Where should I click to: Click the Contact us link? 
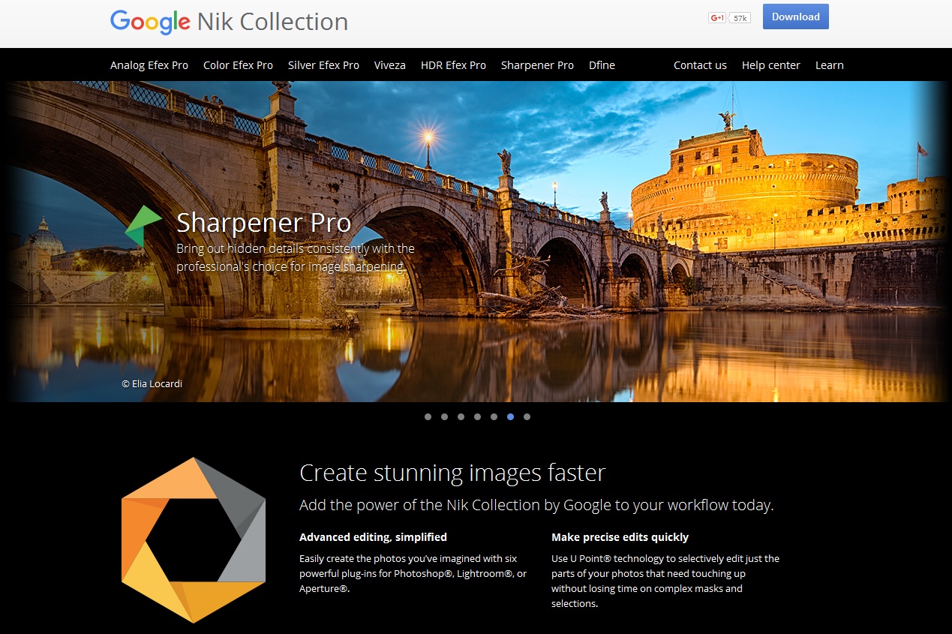700,65
